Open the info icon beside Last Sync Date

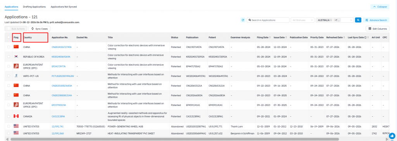tap(365, 37)
